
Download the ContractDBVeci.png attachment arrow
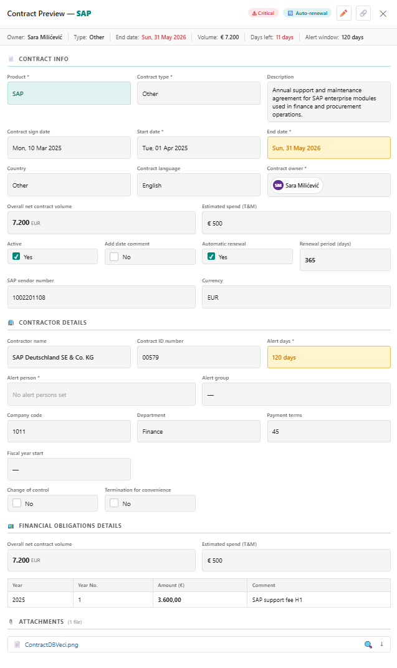381,644
